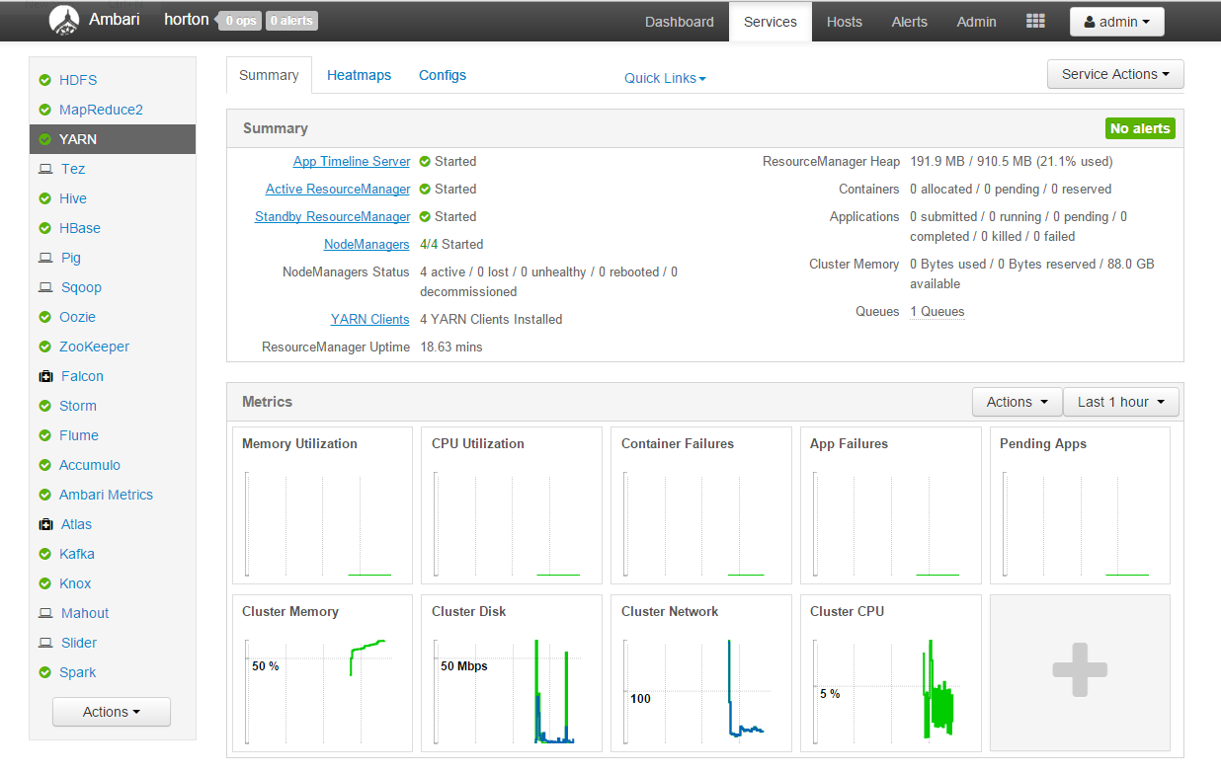The width and height of the screenshot is (1221, 773).
Task: Click the Pig client laptop icon
Action: [45, 258]
